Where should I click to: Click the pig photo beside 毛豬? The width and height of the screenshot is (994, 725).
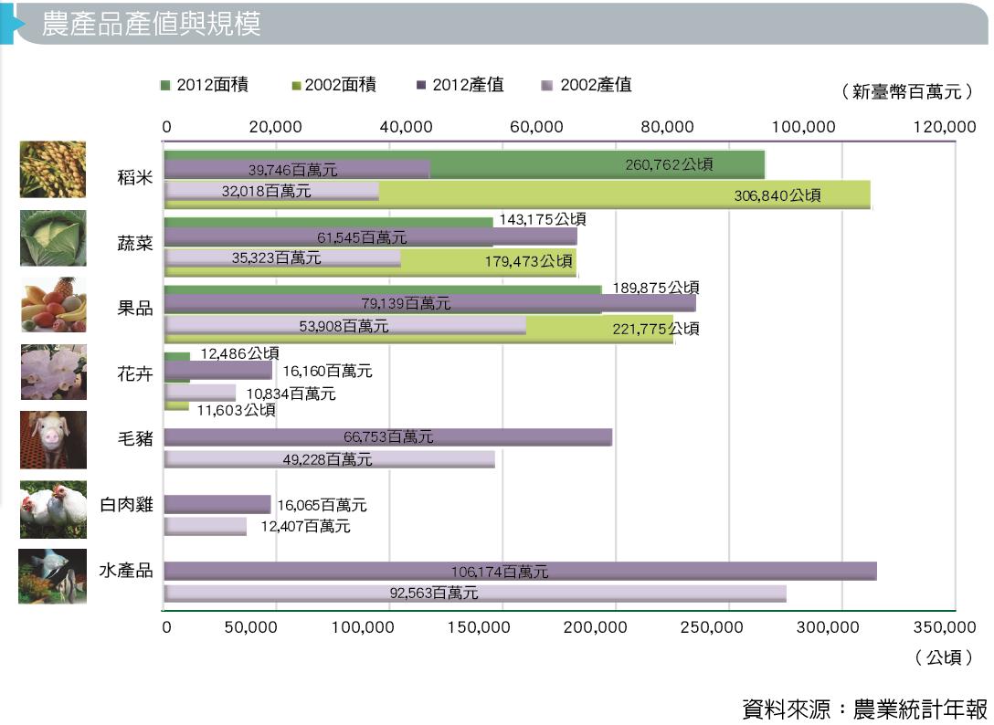coord(53,439)
